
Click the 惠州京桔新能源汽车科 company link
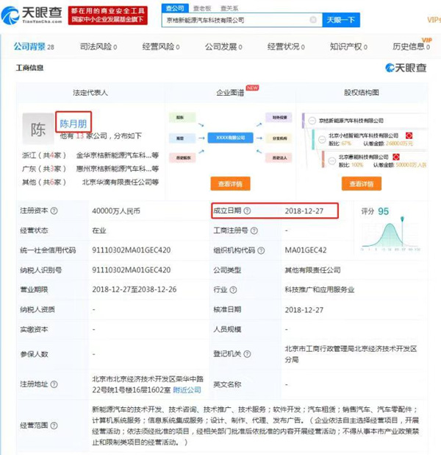click(x=118, y=169)
